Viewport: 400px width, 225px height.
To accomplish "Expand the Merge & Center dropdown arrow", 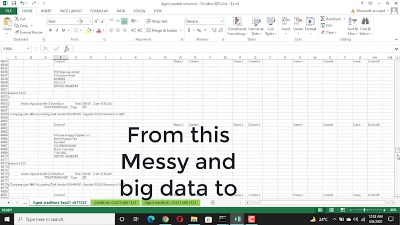I will [181, 31].
